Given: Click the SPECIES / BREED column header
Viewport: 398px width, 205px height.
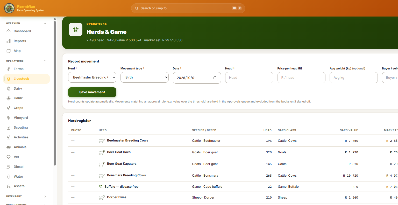Looking at the screenshot, I should tap(204, 130).
